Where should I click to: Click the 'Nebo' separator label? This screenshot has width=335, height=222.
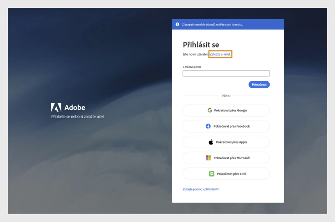click(x=226, y=96)
